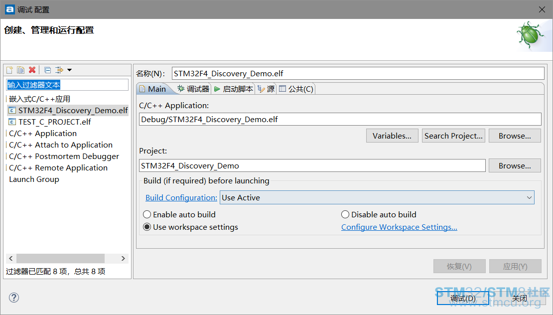Click the icon next to STM32F4_Discovery_Demo.elf entry

(x=12, y=111)
